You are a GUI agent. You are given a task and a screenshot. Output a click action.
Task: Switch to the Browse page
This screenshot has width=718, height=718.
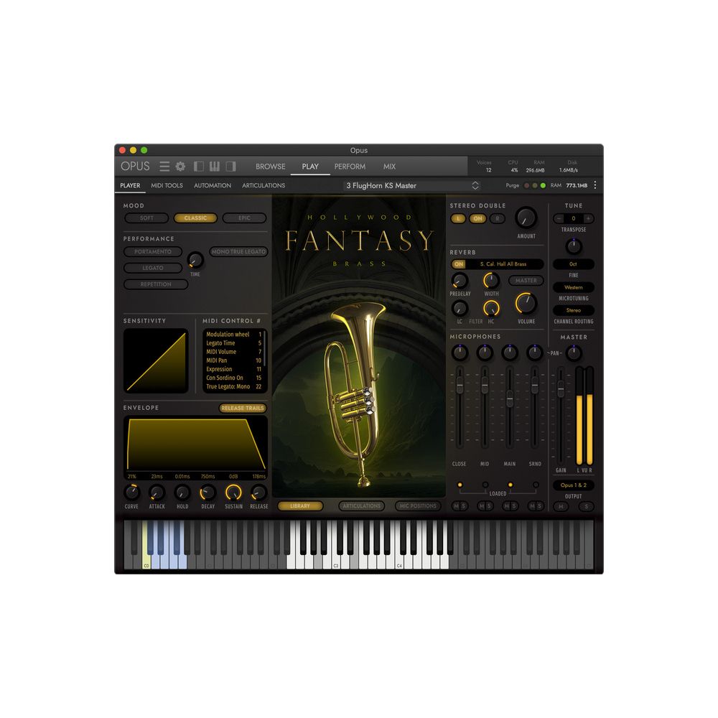[270, 167]
